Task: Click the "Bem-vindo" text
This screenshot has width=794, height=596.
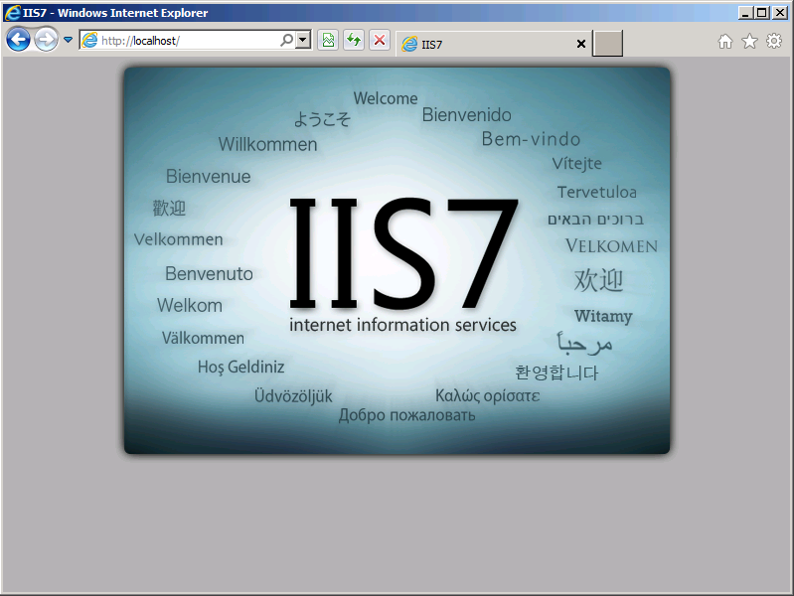Action: tap(531, 139)
